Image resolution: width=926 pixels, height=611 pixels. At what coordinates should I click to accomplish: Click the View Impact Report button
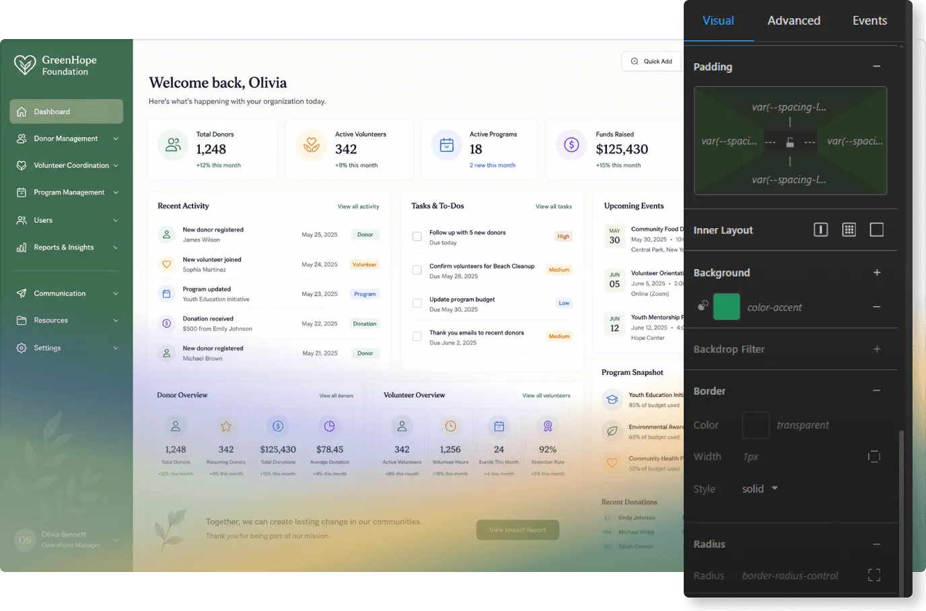(518, 530)
